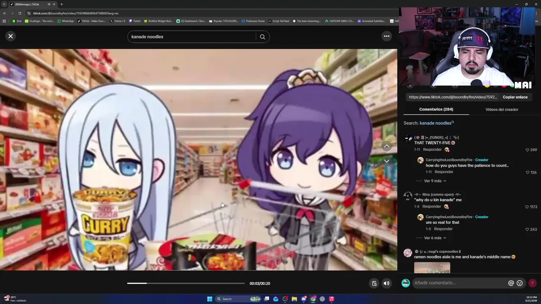Open the Kick bookmark
The height and width of the screenshot is (304, 541).
[x=16, y=21]
